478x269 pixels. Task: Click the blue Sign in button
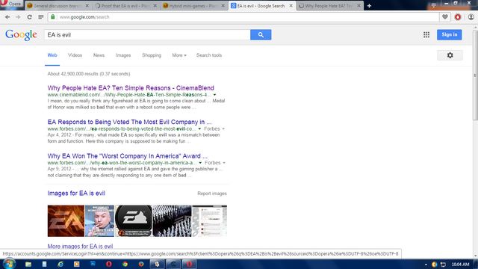(x=450, y=35)
